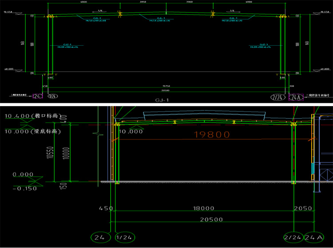
Task: Click the 450 dimension in lower drawing
Action: (x=106, y=208)
